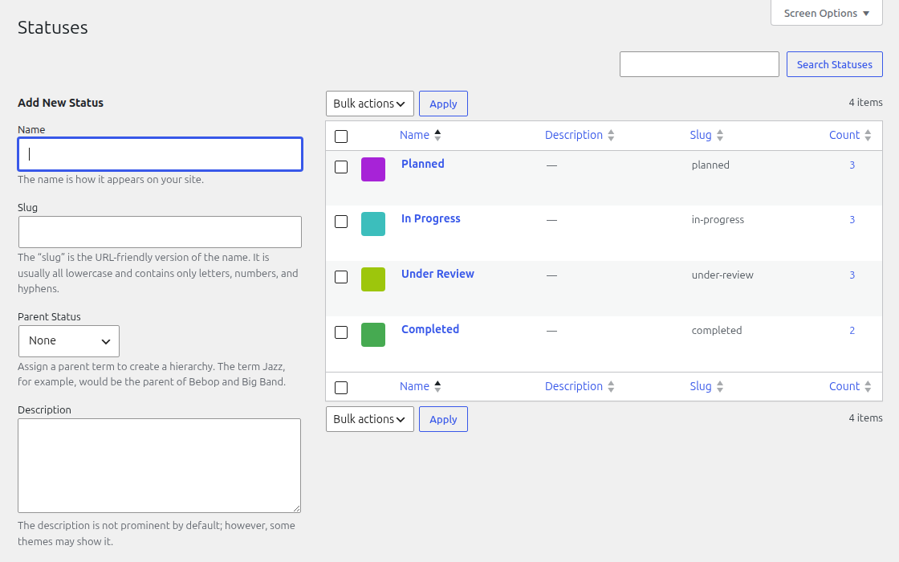This screenshot has width=899, height=562.
Task: Select the Completed row checkbox
Action: click(x=341, y=332)
